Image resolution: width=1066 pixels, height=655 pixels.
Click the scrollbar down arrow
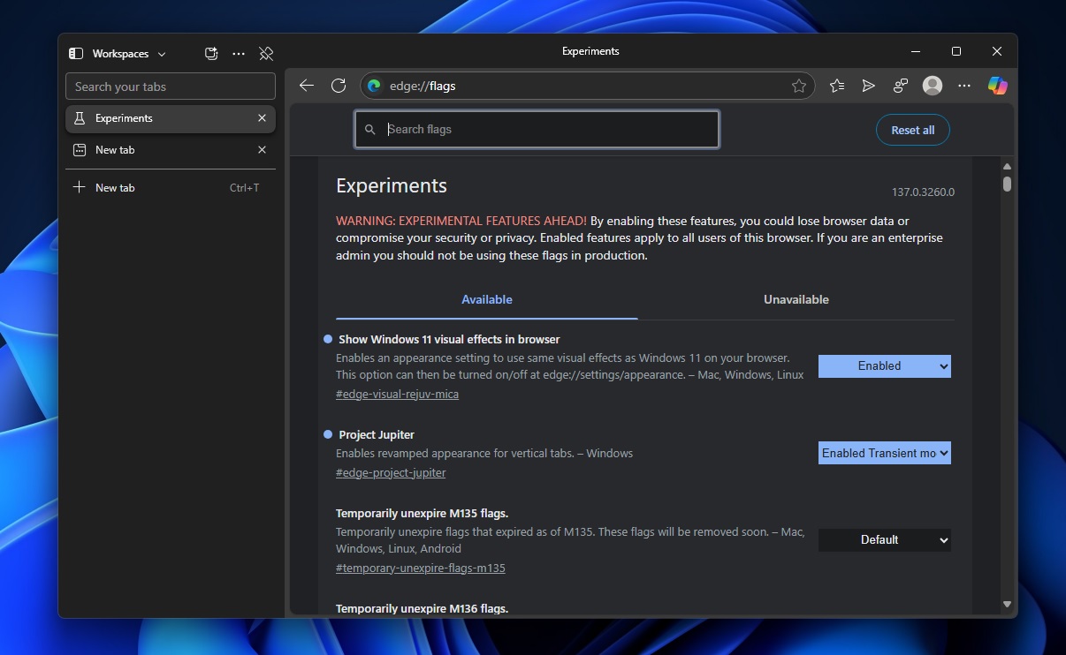click(x=1007, y=604)
